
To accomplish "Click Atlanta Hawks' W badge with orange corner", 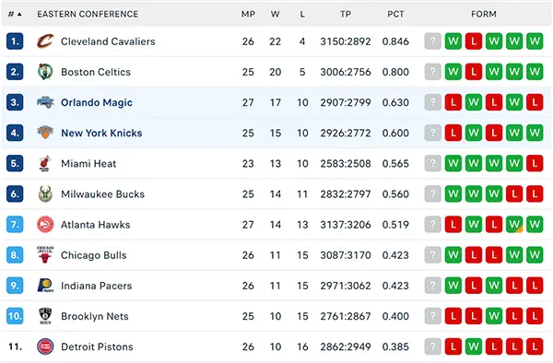I will click(514, 225).
